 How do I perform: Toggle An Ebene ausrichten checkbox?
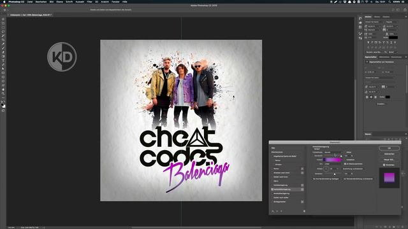(x=345, y=164)
